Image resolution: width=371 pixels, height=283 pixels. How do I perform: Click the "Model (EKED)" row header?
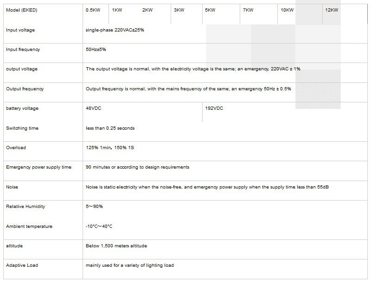click(20, 10)
